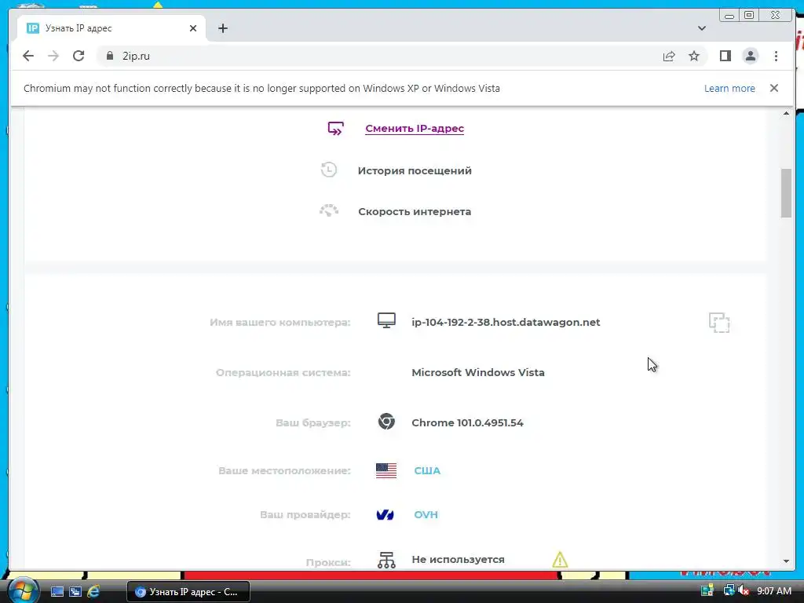Reload the 2ip.ru page
804x603 pixels.
pyautogui.click(x=79, y=56)
